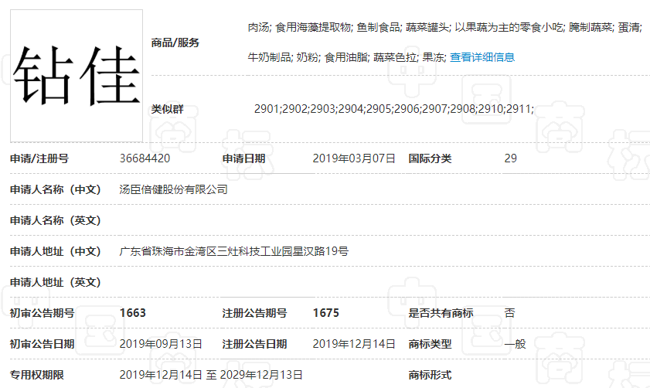Select preliminary announcement date 2019年09月13日
The width and height of the screenshot is (650, 388).
pyautogui.click(x=161, y=344)
